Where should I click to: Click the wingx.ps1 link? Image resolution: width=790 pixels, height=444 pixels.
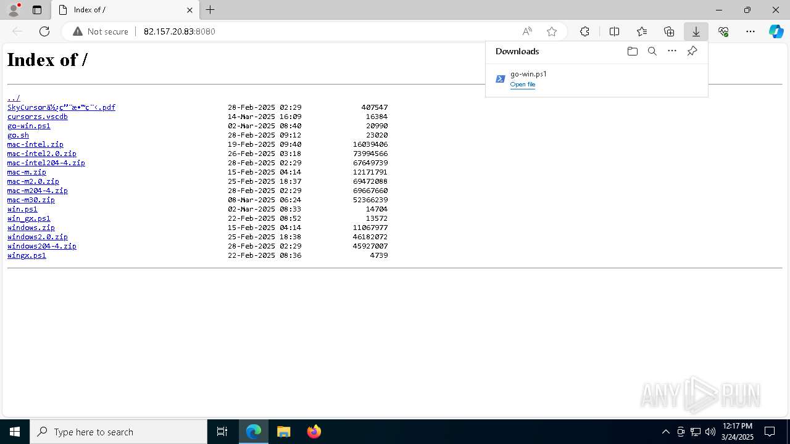click(x=27, y=255)
